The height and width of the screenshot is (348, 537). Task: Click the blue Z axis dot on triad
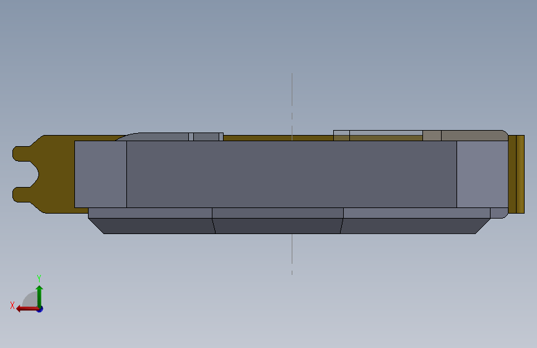[40, 309]
